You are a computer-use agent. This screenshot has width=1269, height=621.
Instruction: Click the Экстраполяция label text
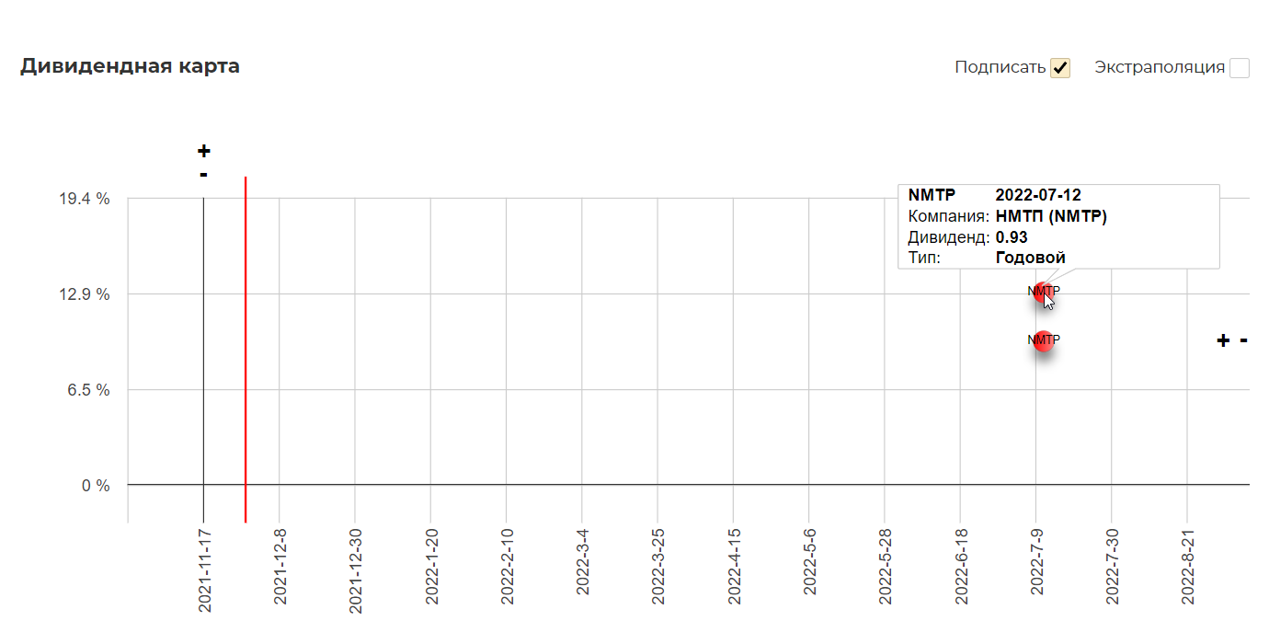click(x=1159, y=67)
